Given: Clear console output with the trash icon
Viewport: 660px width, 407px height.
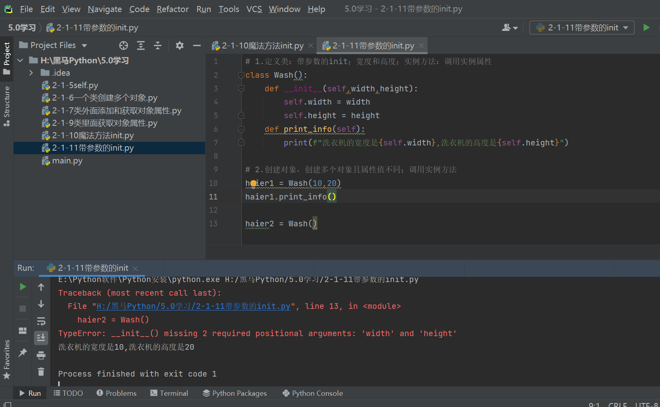Looking at the screenshot, I should point(41,372).
